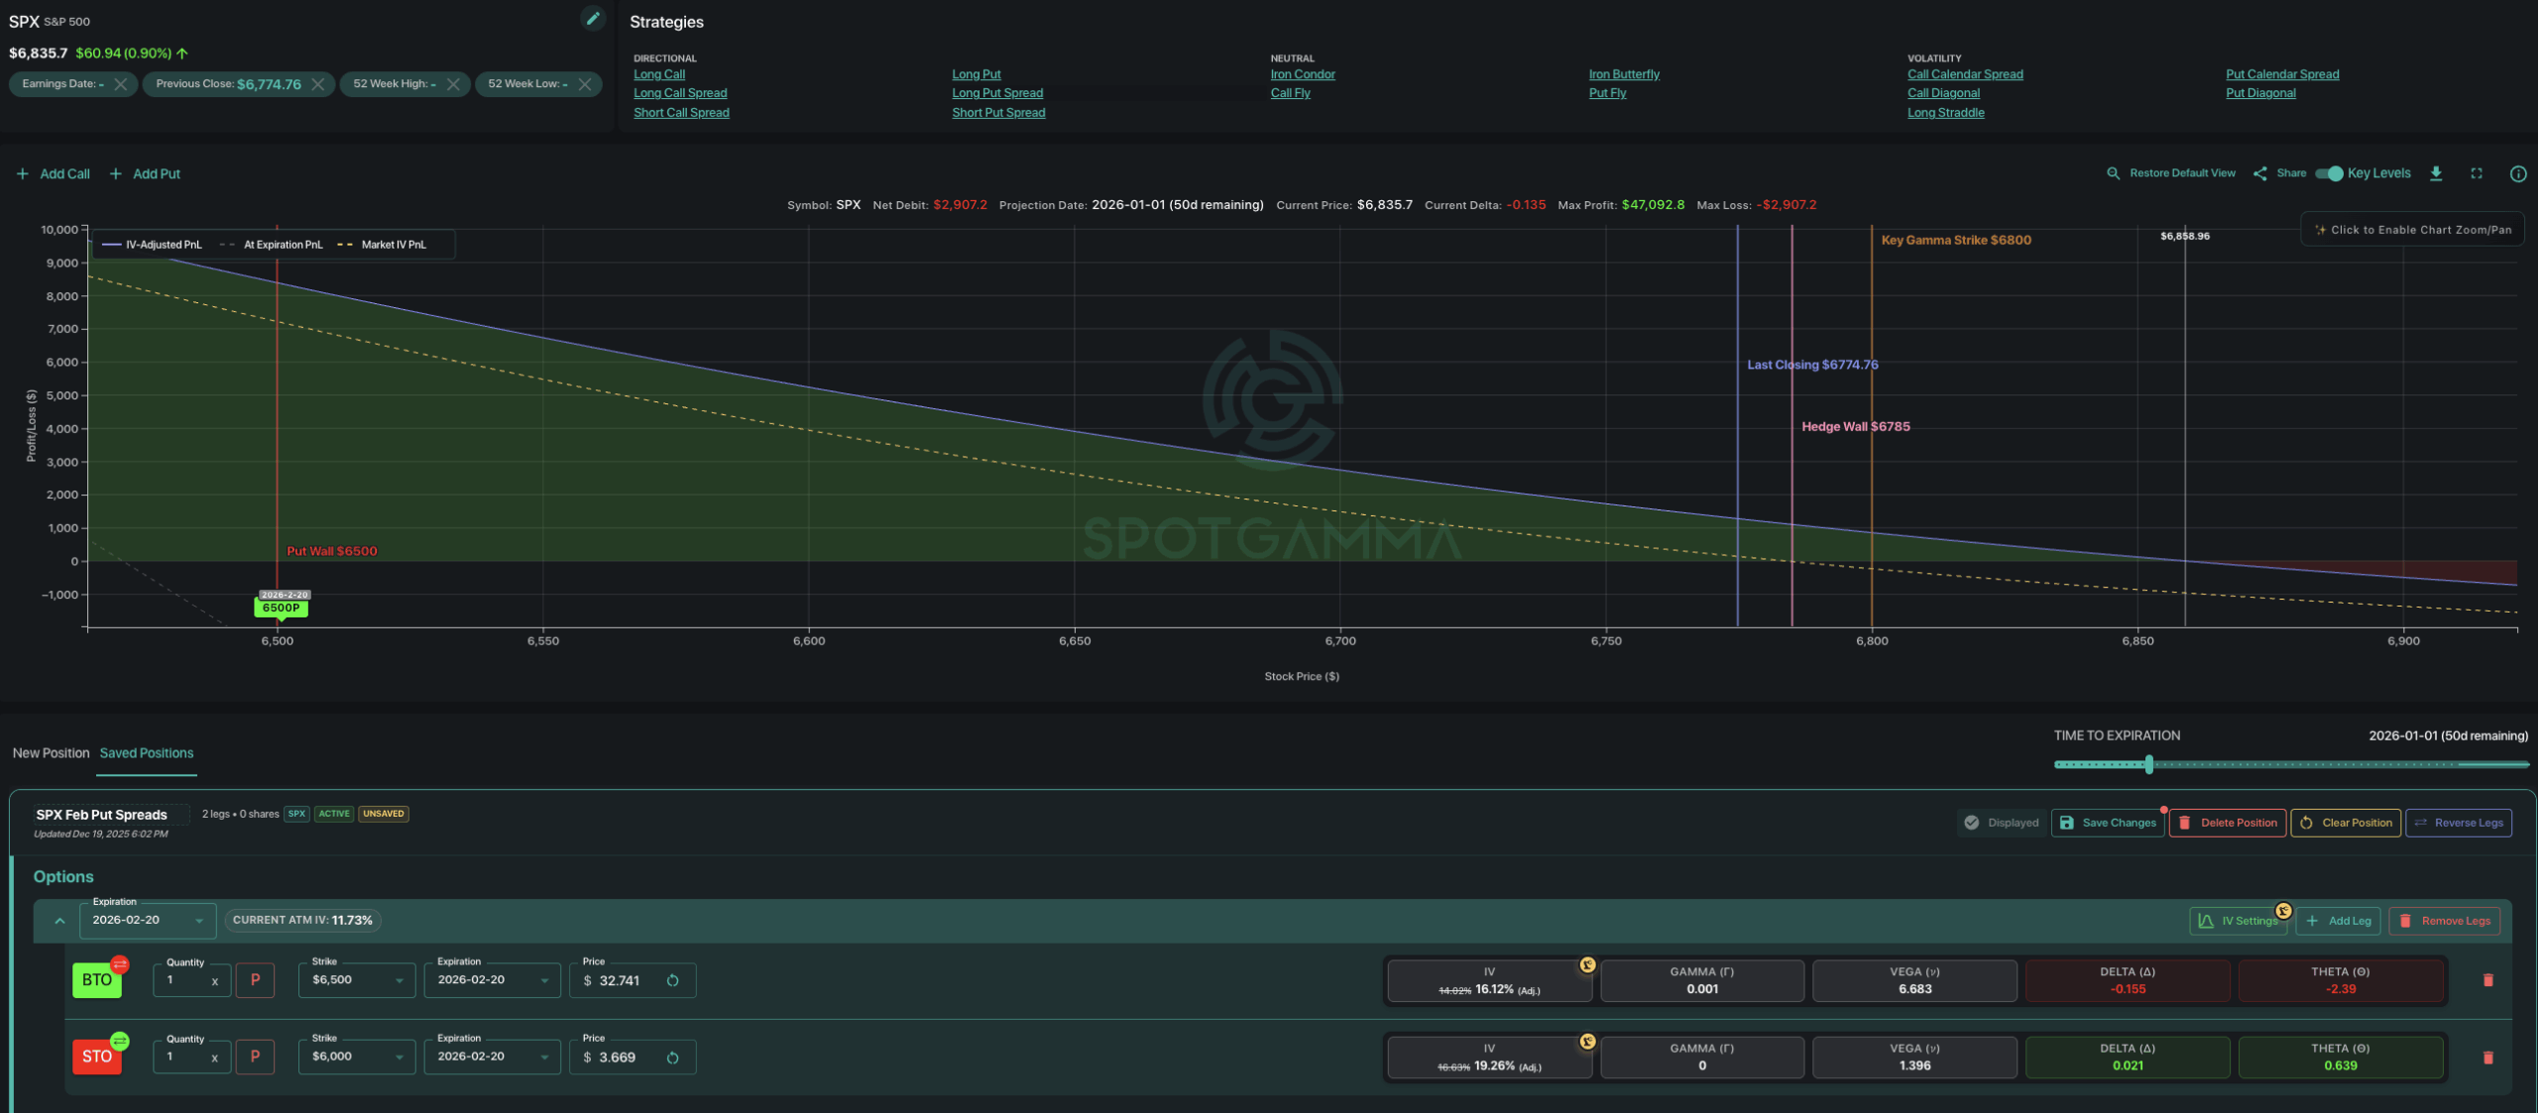Click the Share icon button

2260,173
